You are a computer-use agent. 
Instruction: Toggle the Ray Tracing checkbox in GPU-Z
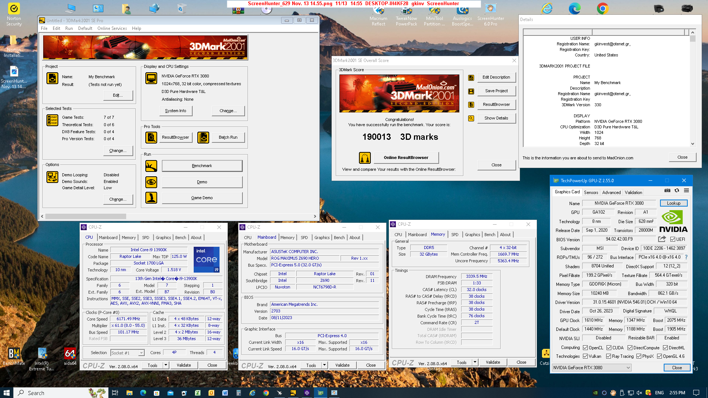pyautogui.click(x=608, y=356)
